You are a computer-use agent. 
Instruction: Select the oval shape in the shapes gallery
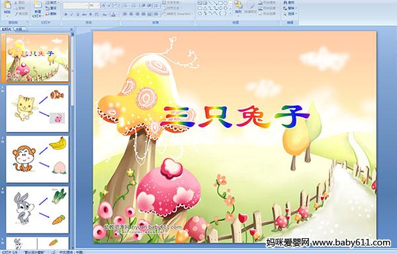point(226,3)
